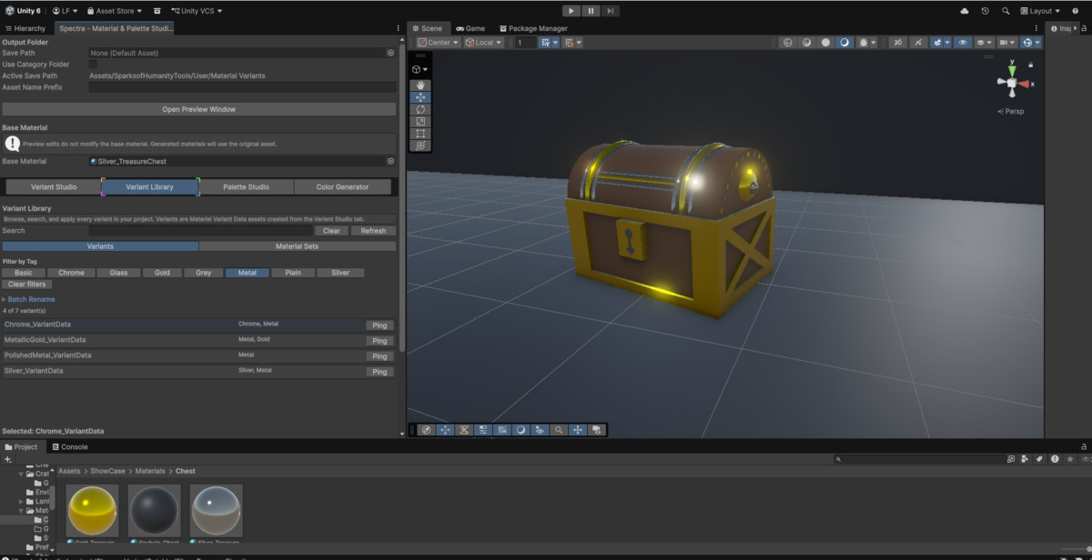Switch to the Package Manager tab
Viewport: 1092px width, 560px height.
pyautogui.click(x=532, y=28)
